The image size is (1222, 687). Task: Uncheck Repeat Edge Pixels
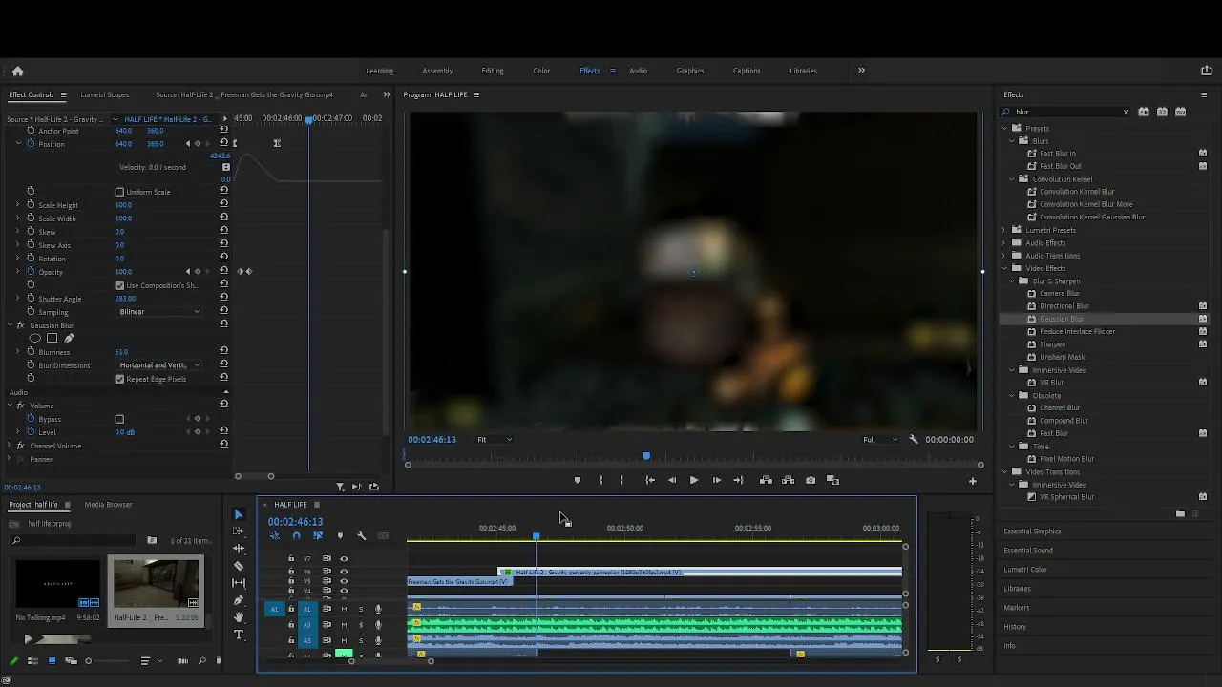click(x=119, y=379)
